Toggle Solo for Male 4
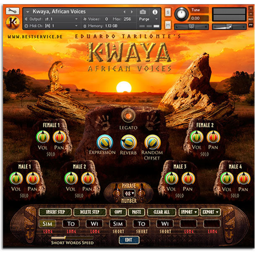 pyautogui.click(x=235, y=195)
